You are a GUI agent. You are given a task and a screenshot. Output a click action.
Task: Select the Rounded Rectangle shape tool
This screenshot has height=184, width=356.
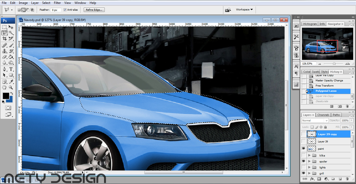coord(11,75)
